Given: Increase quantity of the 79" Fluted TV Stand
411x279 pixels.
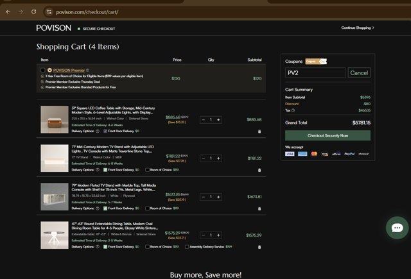Looking at the screenshot, I should click(218, 197).
